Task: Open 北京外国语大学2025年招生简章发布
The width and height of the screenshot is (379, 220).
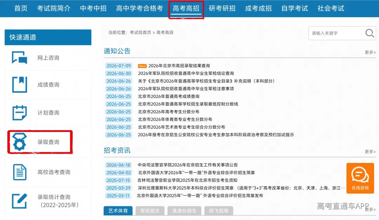Action: coord(200,195)
